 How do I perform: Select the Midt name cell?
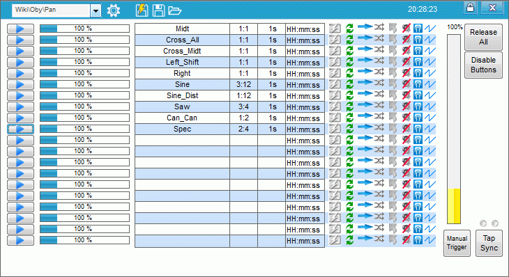[182, 29]
